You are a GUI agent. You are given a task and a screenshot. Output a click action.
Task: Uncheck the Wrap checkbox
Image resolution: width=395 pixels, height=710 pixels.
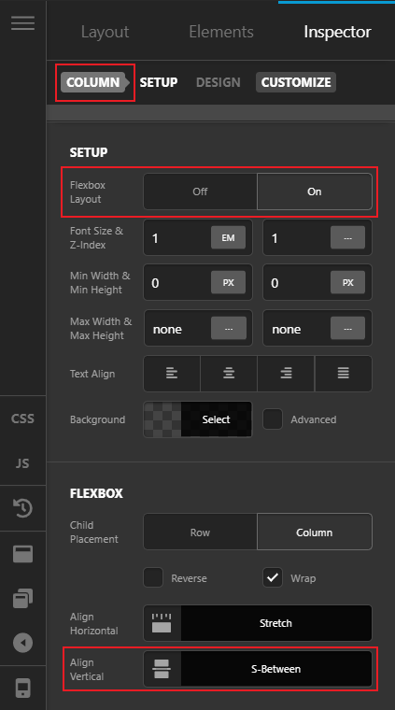coord(273,577)
